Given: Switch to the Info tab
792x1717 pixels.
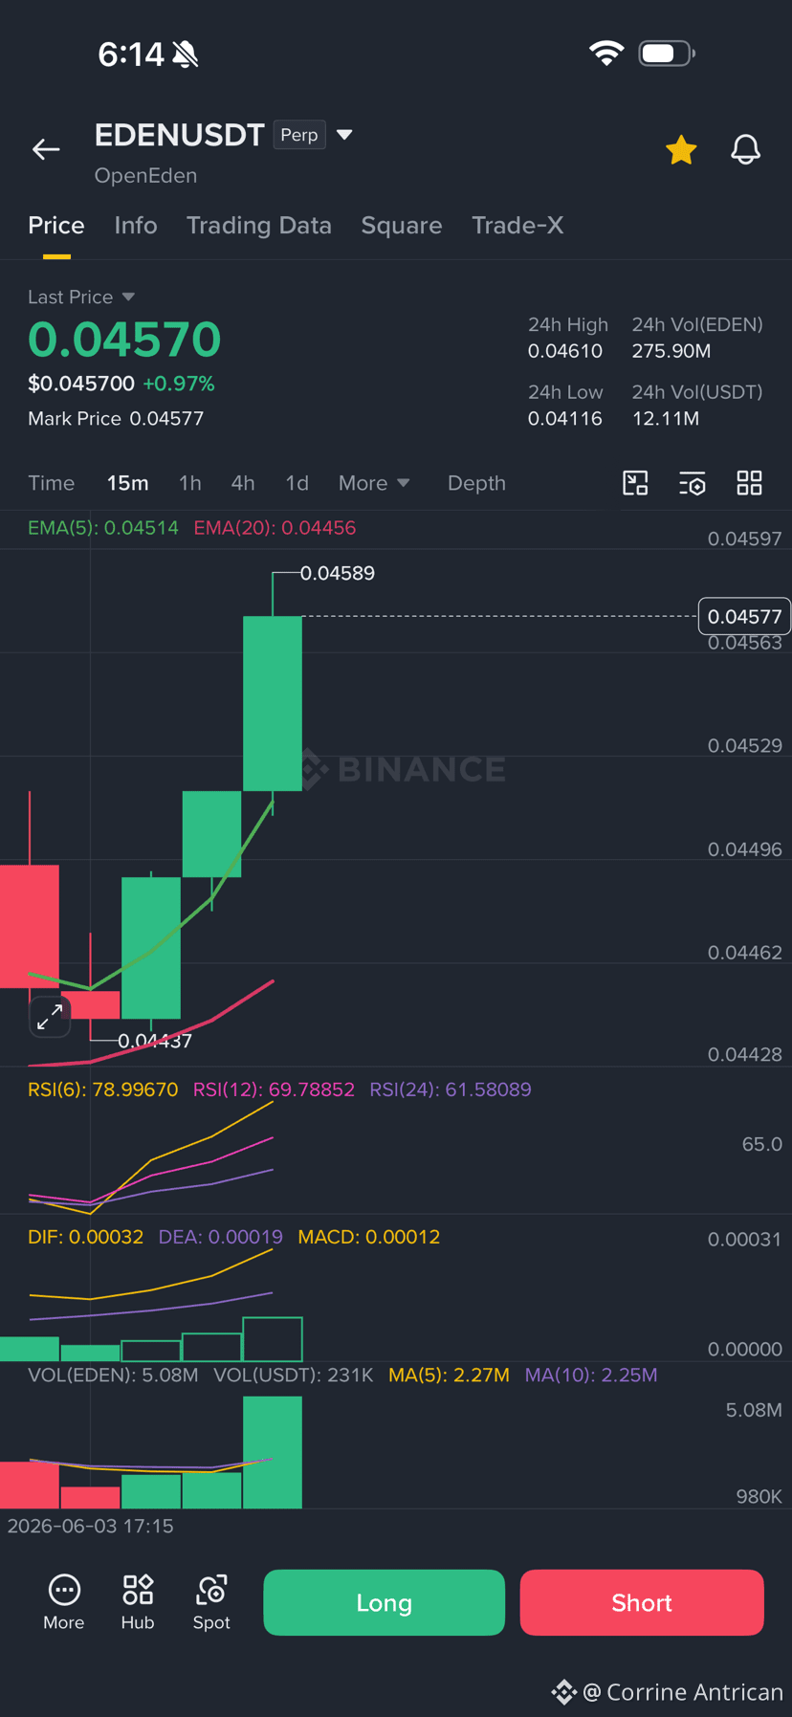Looking at the screenshot, I should point(136,226).
